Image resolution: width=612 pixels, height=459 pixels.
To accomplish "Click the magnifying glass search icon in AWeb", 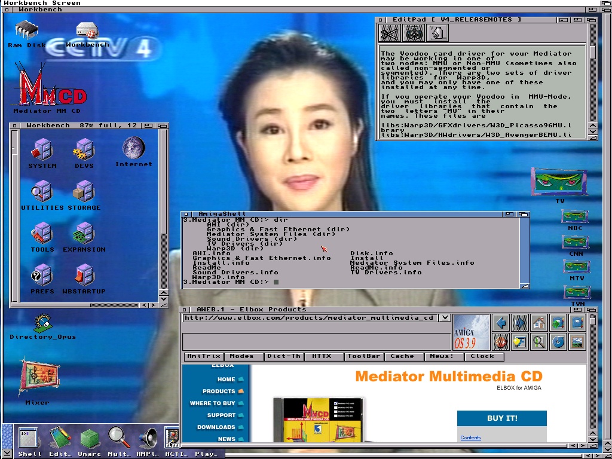I will 539,342.
